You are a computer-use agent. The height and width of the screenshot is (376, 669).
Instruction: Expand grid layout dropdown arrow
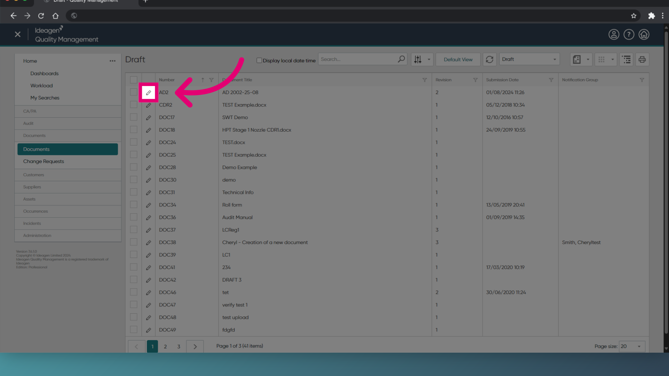point(613,60)
